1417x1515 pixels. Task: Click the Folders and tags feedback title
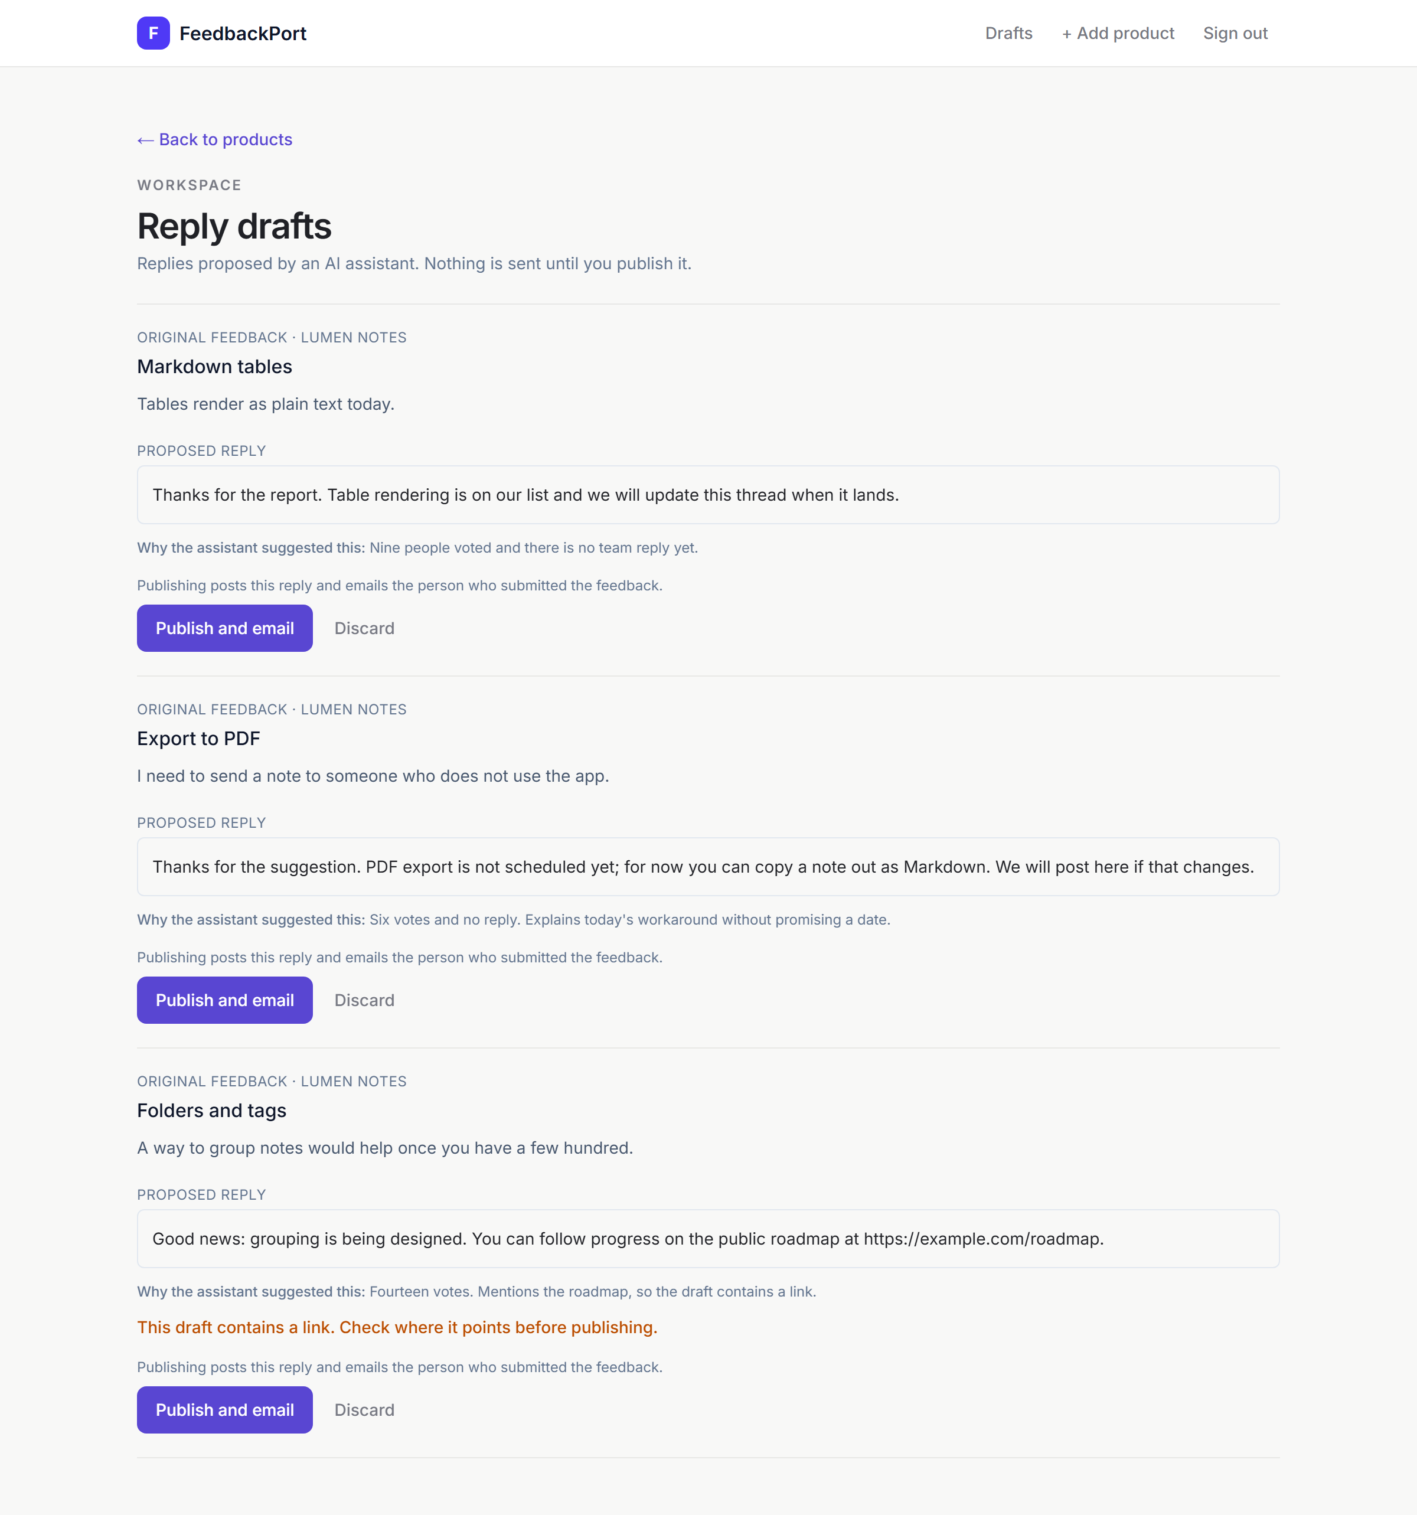(x=212, y=1111)
